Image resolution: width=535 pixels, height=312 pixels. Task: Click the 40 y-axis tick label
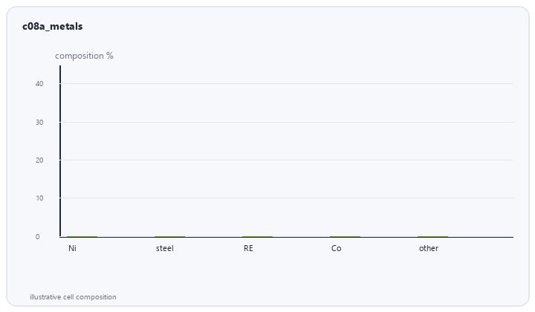[39, 83]
